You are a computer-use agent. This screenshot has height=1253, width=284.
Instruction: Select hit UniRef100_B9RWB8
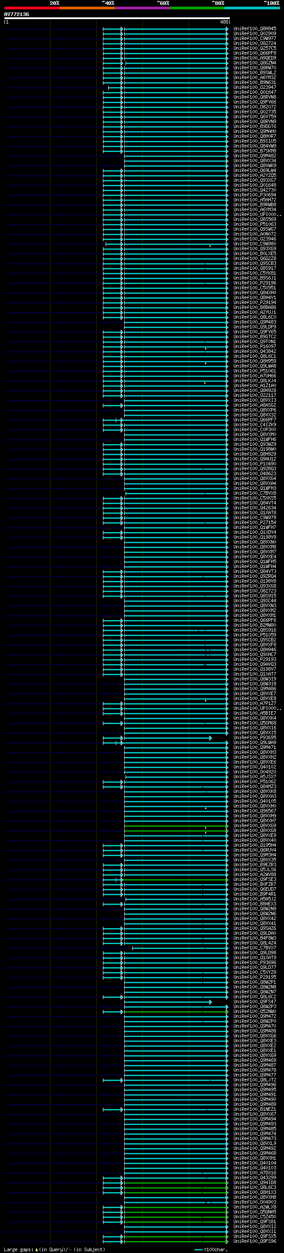click(255, 205)
